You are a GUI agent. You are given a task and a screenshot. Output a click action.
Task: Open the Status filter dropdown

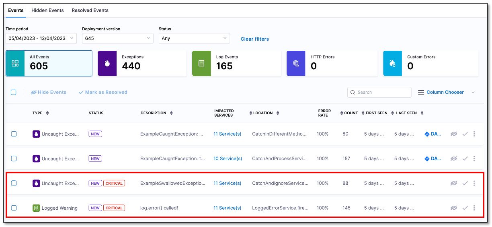coord(194,38)
